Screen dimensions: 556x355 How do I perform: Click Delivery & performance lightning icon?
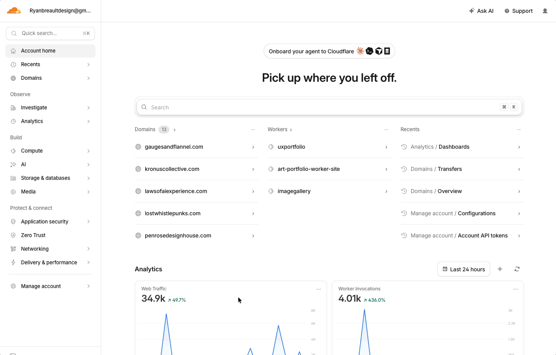(x=13, y=262)
